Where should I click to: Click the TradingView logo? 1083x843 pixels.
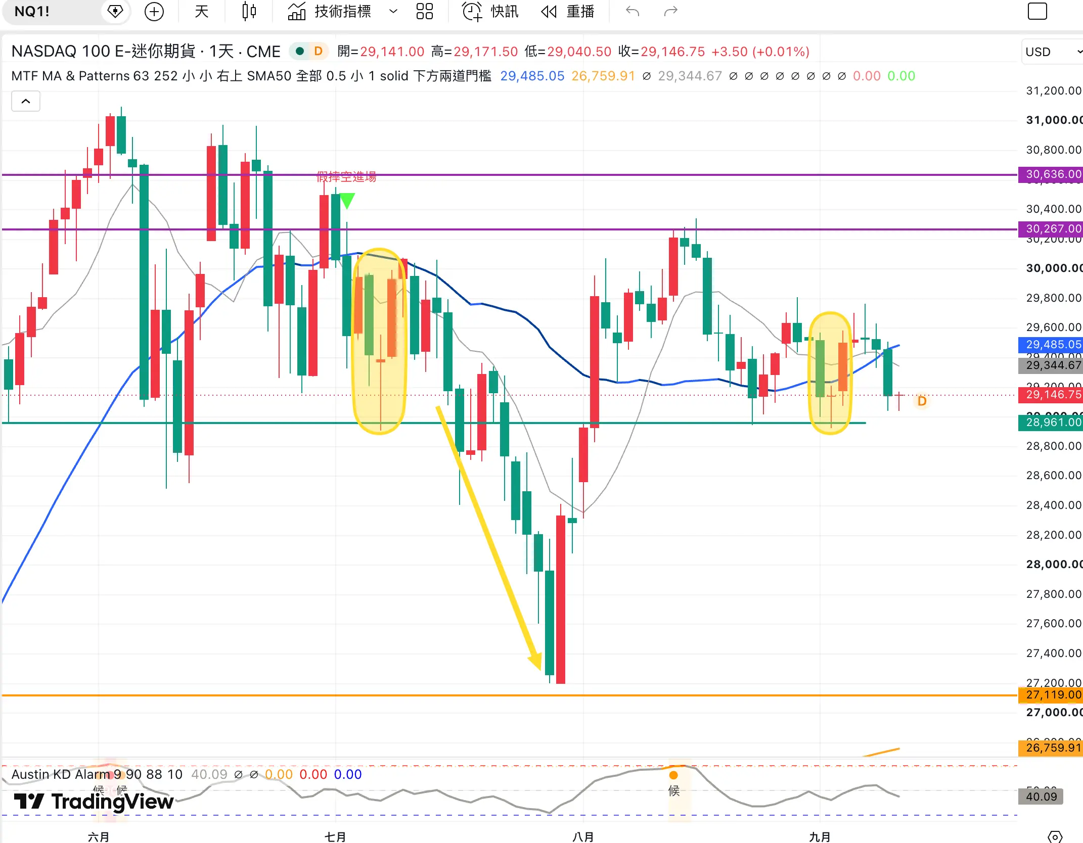pos(94,802)
